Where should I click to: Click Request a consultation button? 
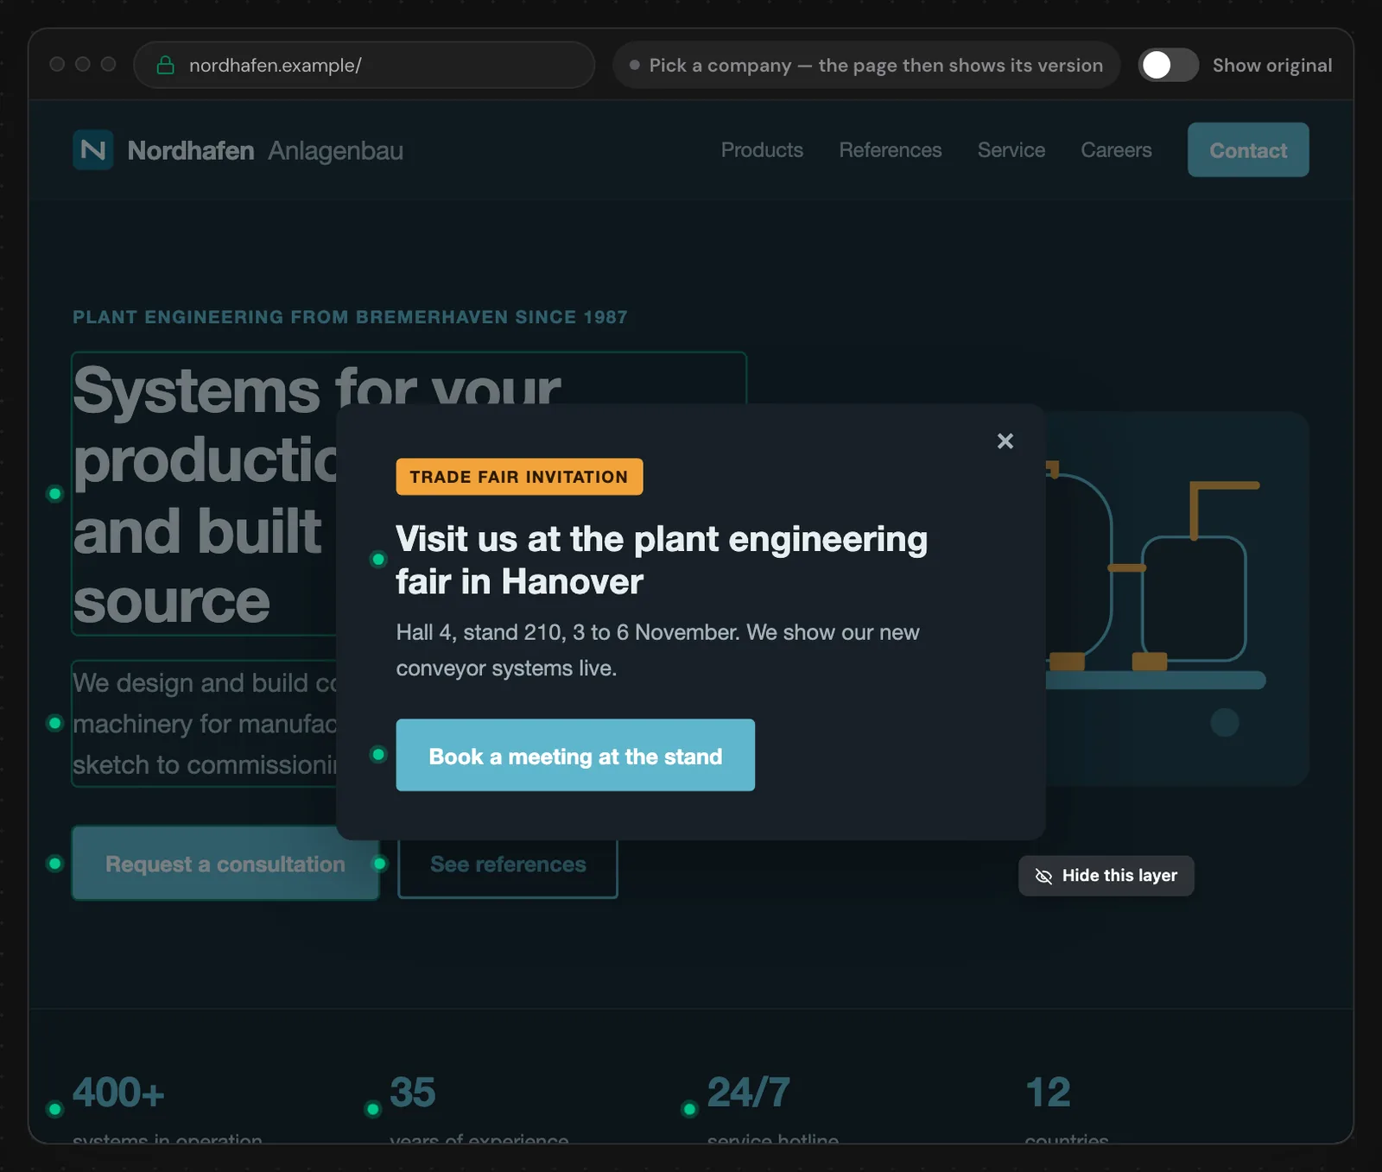coord(225,864)
